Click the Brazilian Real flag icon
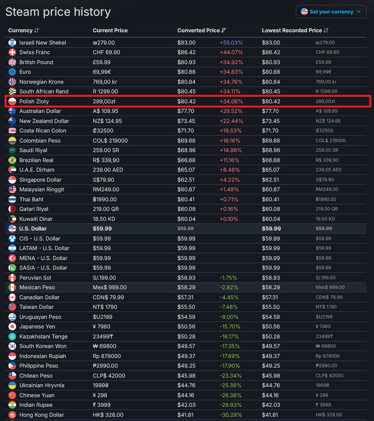This screenshot has width=374, height=421. (x=12, y=160)
